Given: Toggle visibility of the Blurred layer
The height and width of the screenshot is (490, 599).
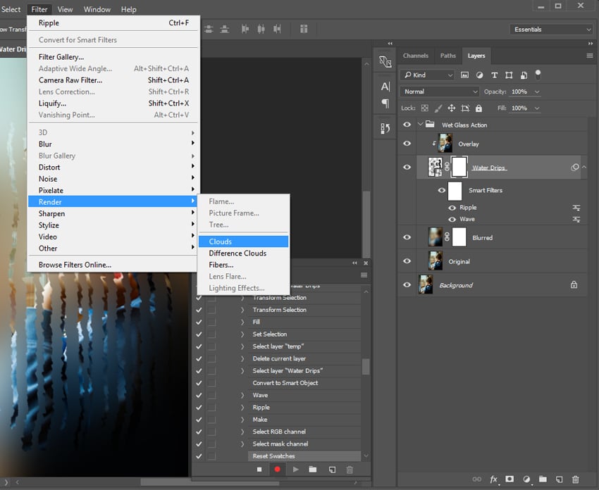Looking at the screenshot, I should pyautogui.click(x=407, y=237).
